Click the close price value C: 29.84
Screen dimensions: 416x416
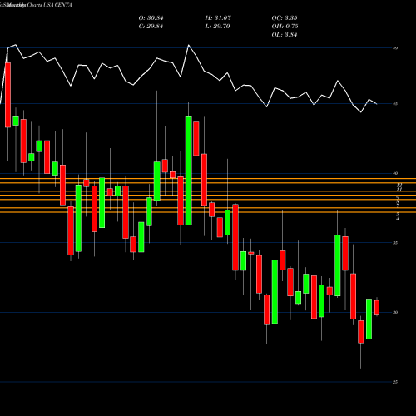[151, 27]
